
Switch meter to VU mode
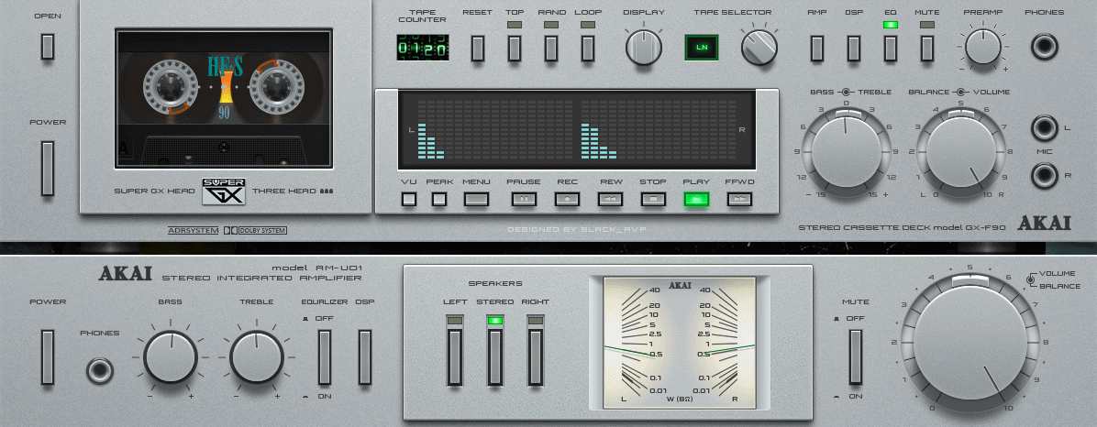click(409, 198)
